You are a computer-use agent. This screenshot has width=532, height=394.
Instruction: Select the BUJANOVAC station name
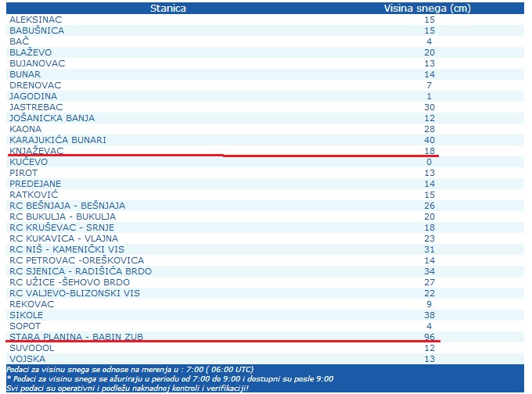[38, 63]
